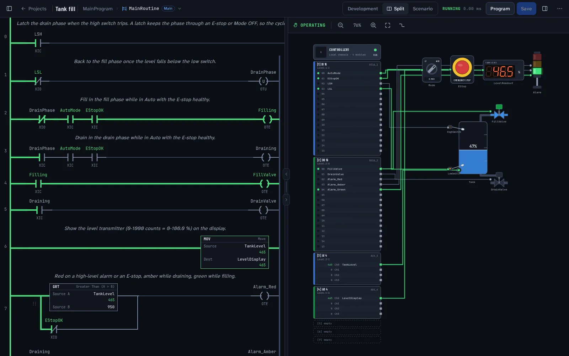Toggle the EStopOK XIC contact on rung 2
Image resolution: width=569 pixels, height=356 pixels.
[94, 119]
